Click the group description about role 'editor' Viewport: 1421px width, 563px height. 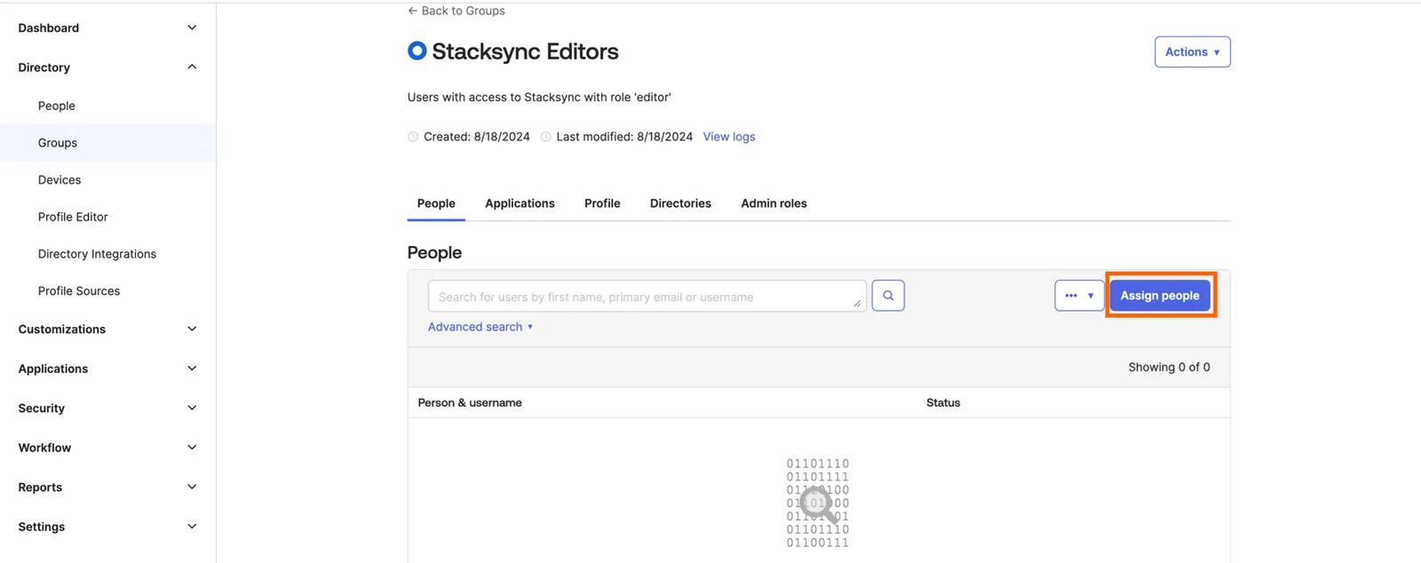[539, 98]
